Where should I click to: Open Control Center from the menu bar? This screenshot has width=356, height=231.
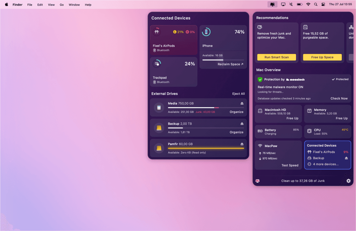click(323, 4)
